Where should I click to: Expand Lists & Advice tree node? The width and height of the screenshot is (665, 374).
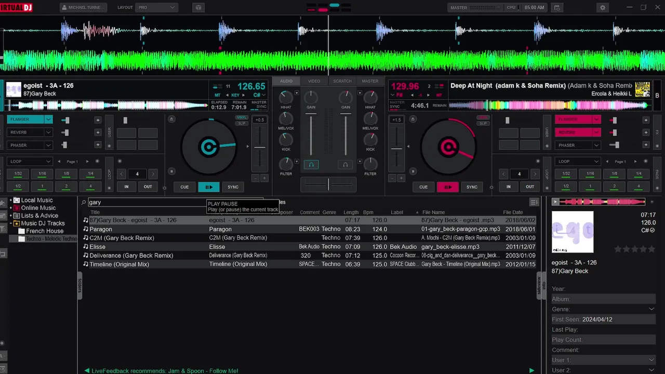point(11,216)
